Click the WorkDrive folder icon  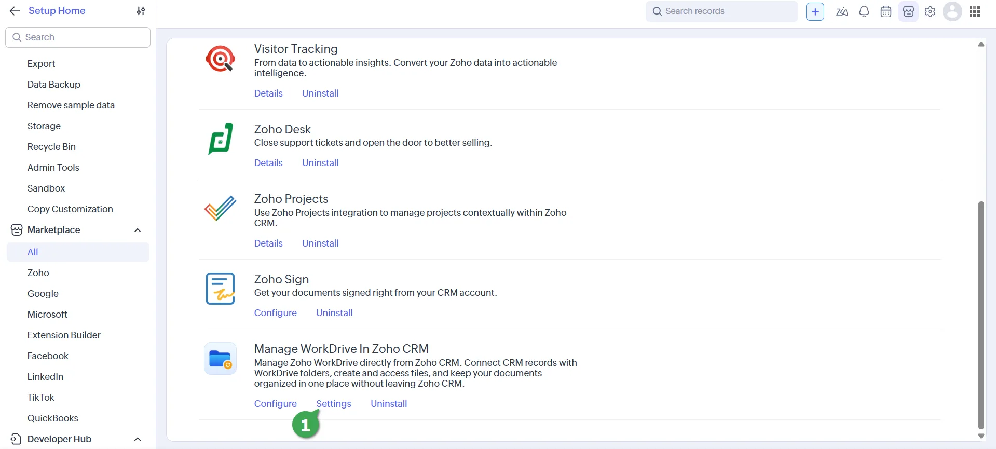(220, 359)
